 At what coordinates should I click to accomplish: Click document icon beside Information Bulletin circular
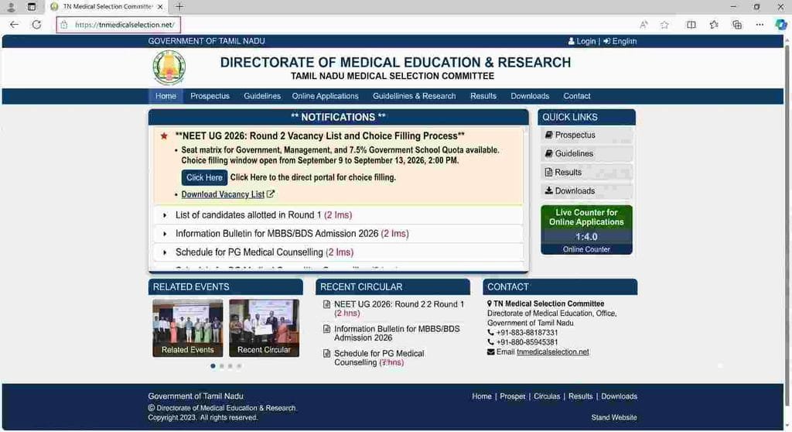(x=327, y=329)
